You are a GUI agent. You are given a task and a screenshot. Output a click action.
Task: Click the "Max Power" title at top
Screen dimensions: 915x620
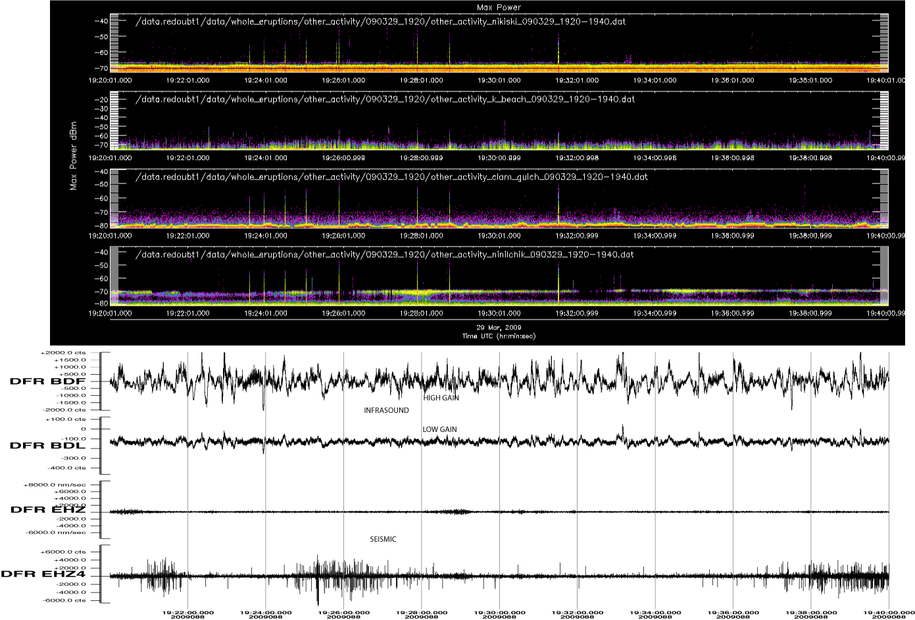coord(498,7)
